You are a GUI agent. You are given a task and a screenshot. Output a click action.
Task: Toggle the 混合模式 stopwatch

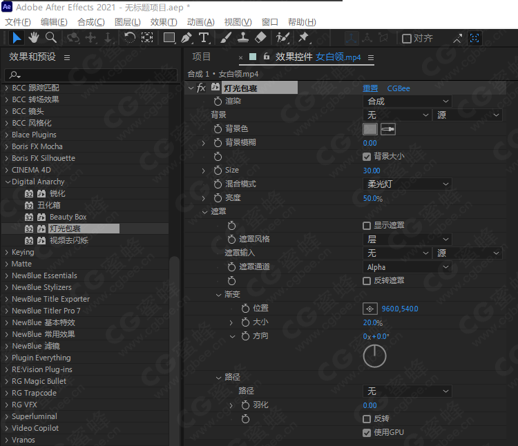(x=218, y=184)
